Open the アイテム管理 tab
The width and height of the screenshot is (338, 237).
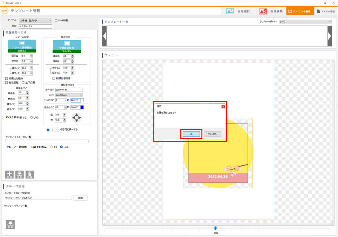pyautogui.click(x=325, y=11)
